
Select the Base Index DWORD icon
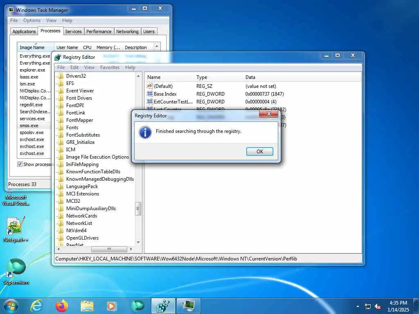click(150, 94)
